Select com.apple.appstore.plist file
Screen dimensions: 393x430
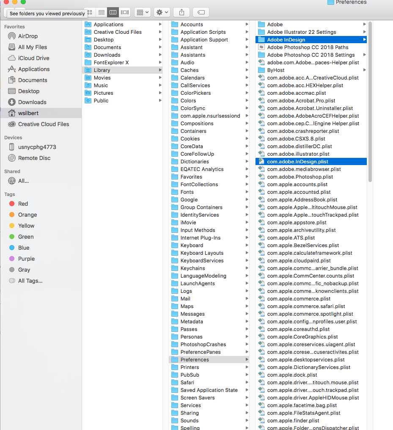coord(311,222)
